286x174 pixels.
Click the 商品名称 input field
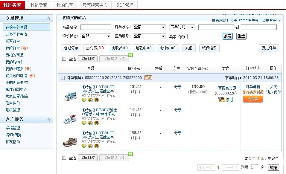[x=96, y=27]
